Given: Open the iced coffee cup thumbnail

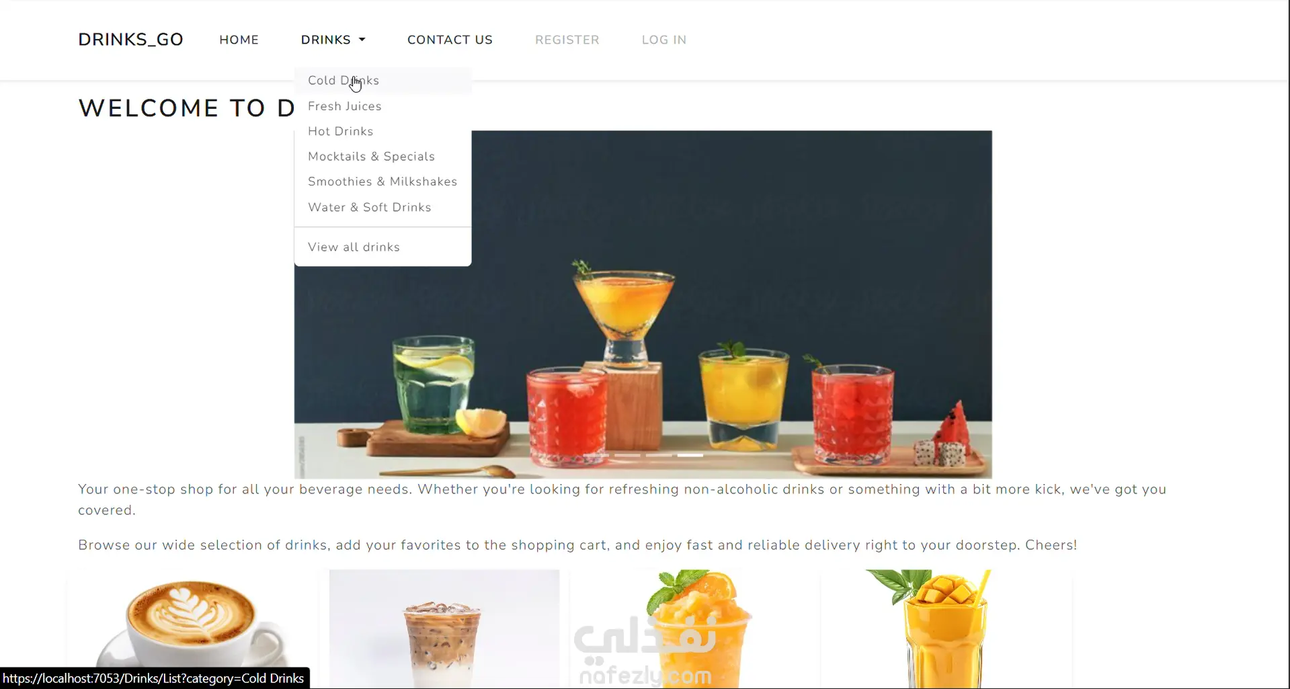Looking at the screenshot, I should [x=444, y=629].
